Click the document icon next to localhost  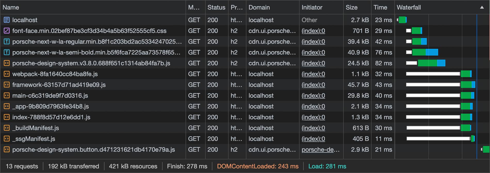tap(6, 20)
